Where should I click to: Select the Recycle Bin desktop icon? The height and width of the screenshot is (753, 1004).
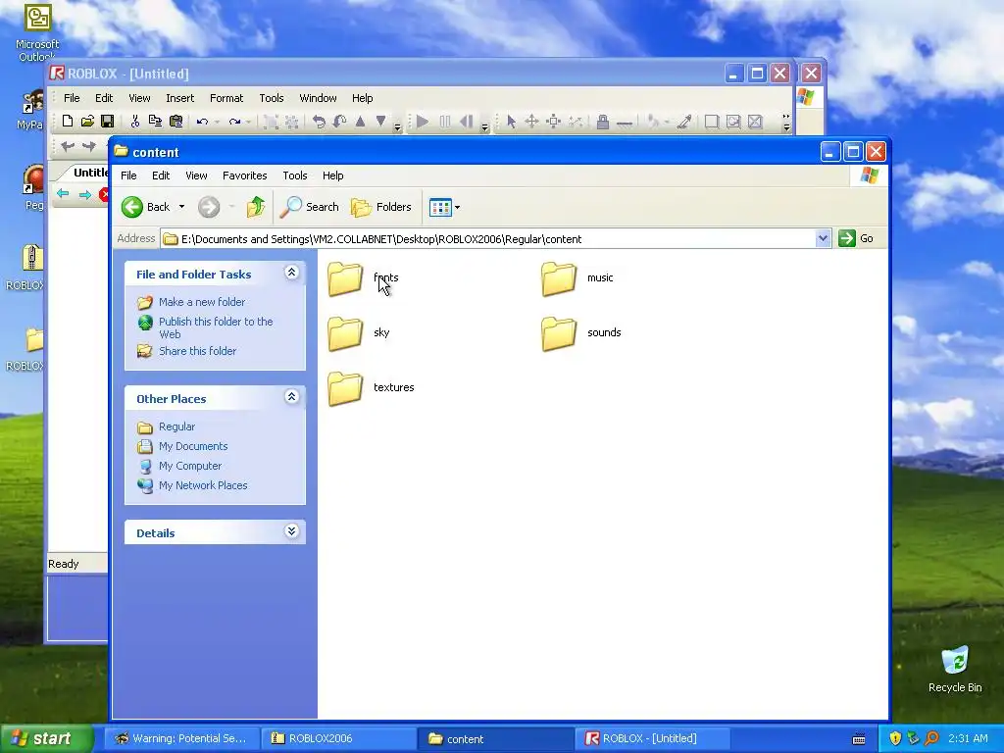tap(955, 669)
